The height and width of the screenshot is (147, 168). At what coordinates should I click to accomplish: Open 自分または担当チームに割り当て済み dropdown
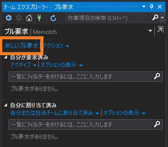(55, 113)
